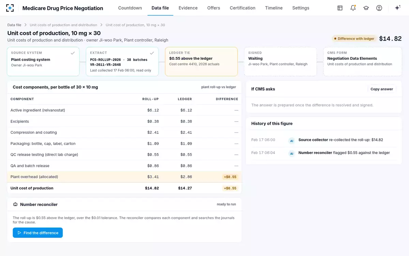The image size is (409, 256).
Task: Select the Extract pipeline card
Action: click(x=122, y=61)
